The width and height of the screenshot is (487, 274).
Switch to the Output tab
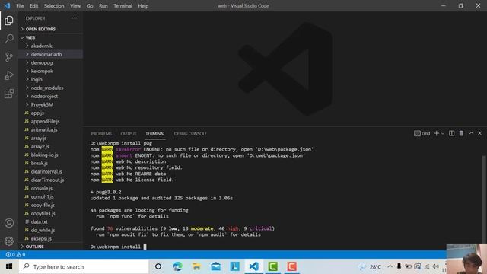[x=129, y=134]
